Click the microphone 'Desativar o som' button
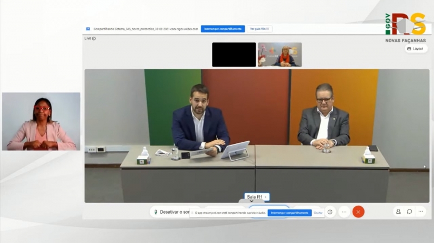The width and height of the screenshot is (434, 243). (171, 212)
